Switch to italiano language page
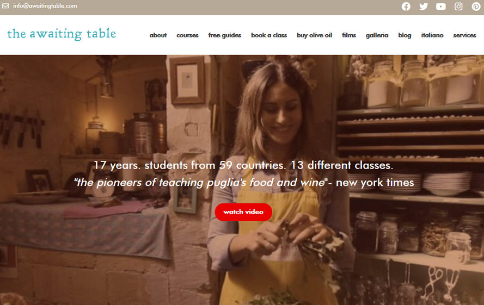 432,35
